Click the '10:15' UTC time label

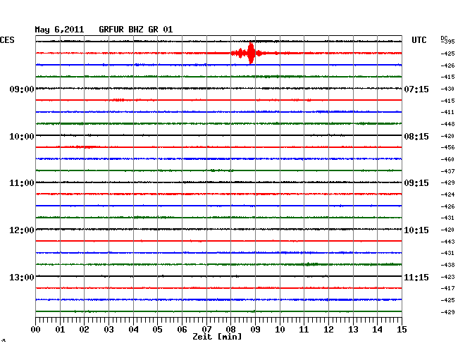[x=416, y=230]
